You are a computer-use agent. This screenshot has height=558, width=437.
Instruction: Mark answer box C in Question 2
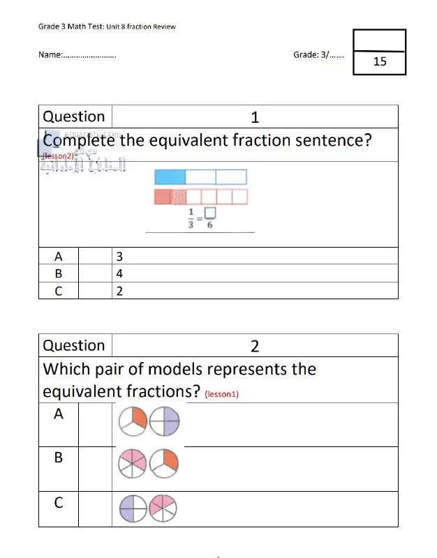tap(95, 509)
